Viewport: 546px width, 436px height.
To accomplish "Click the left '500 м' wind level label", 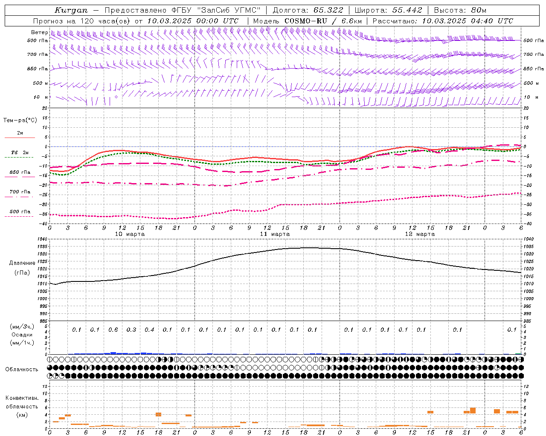I will point(41,83).
